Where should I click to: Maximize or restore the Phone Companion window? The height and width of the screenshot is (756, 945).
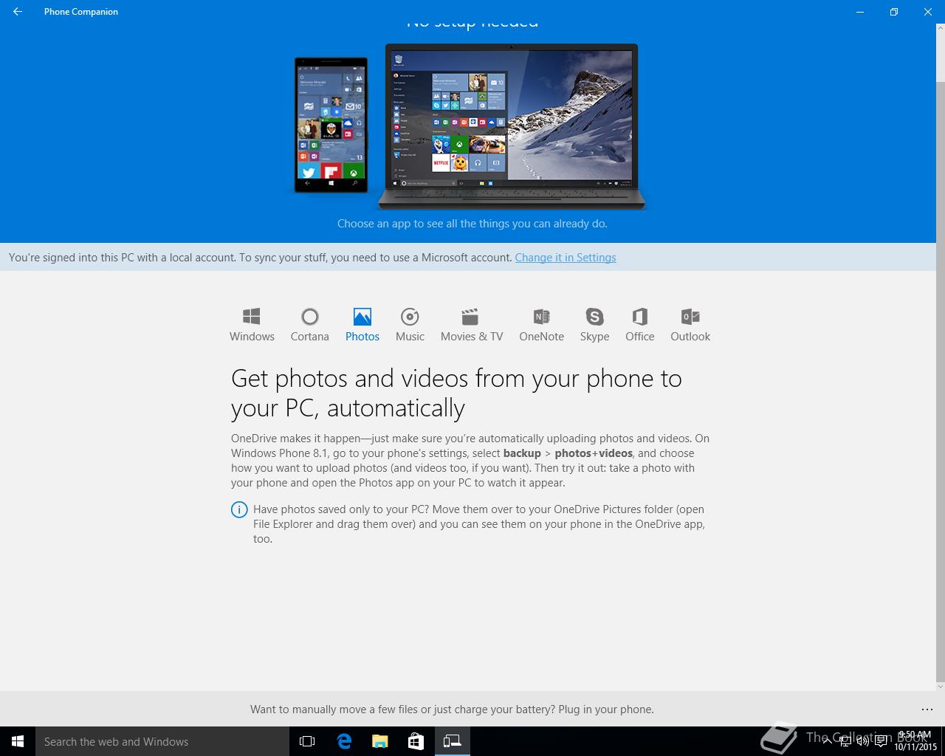coord(893,12)
